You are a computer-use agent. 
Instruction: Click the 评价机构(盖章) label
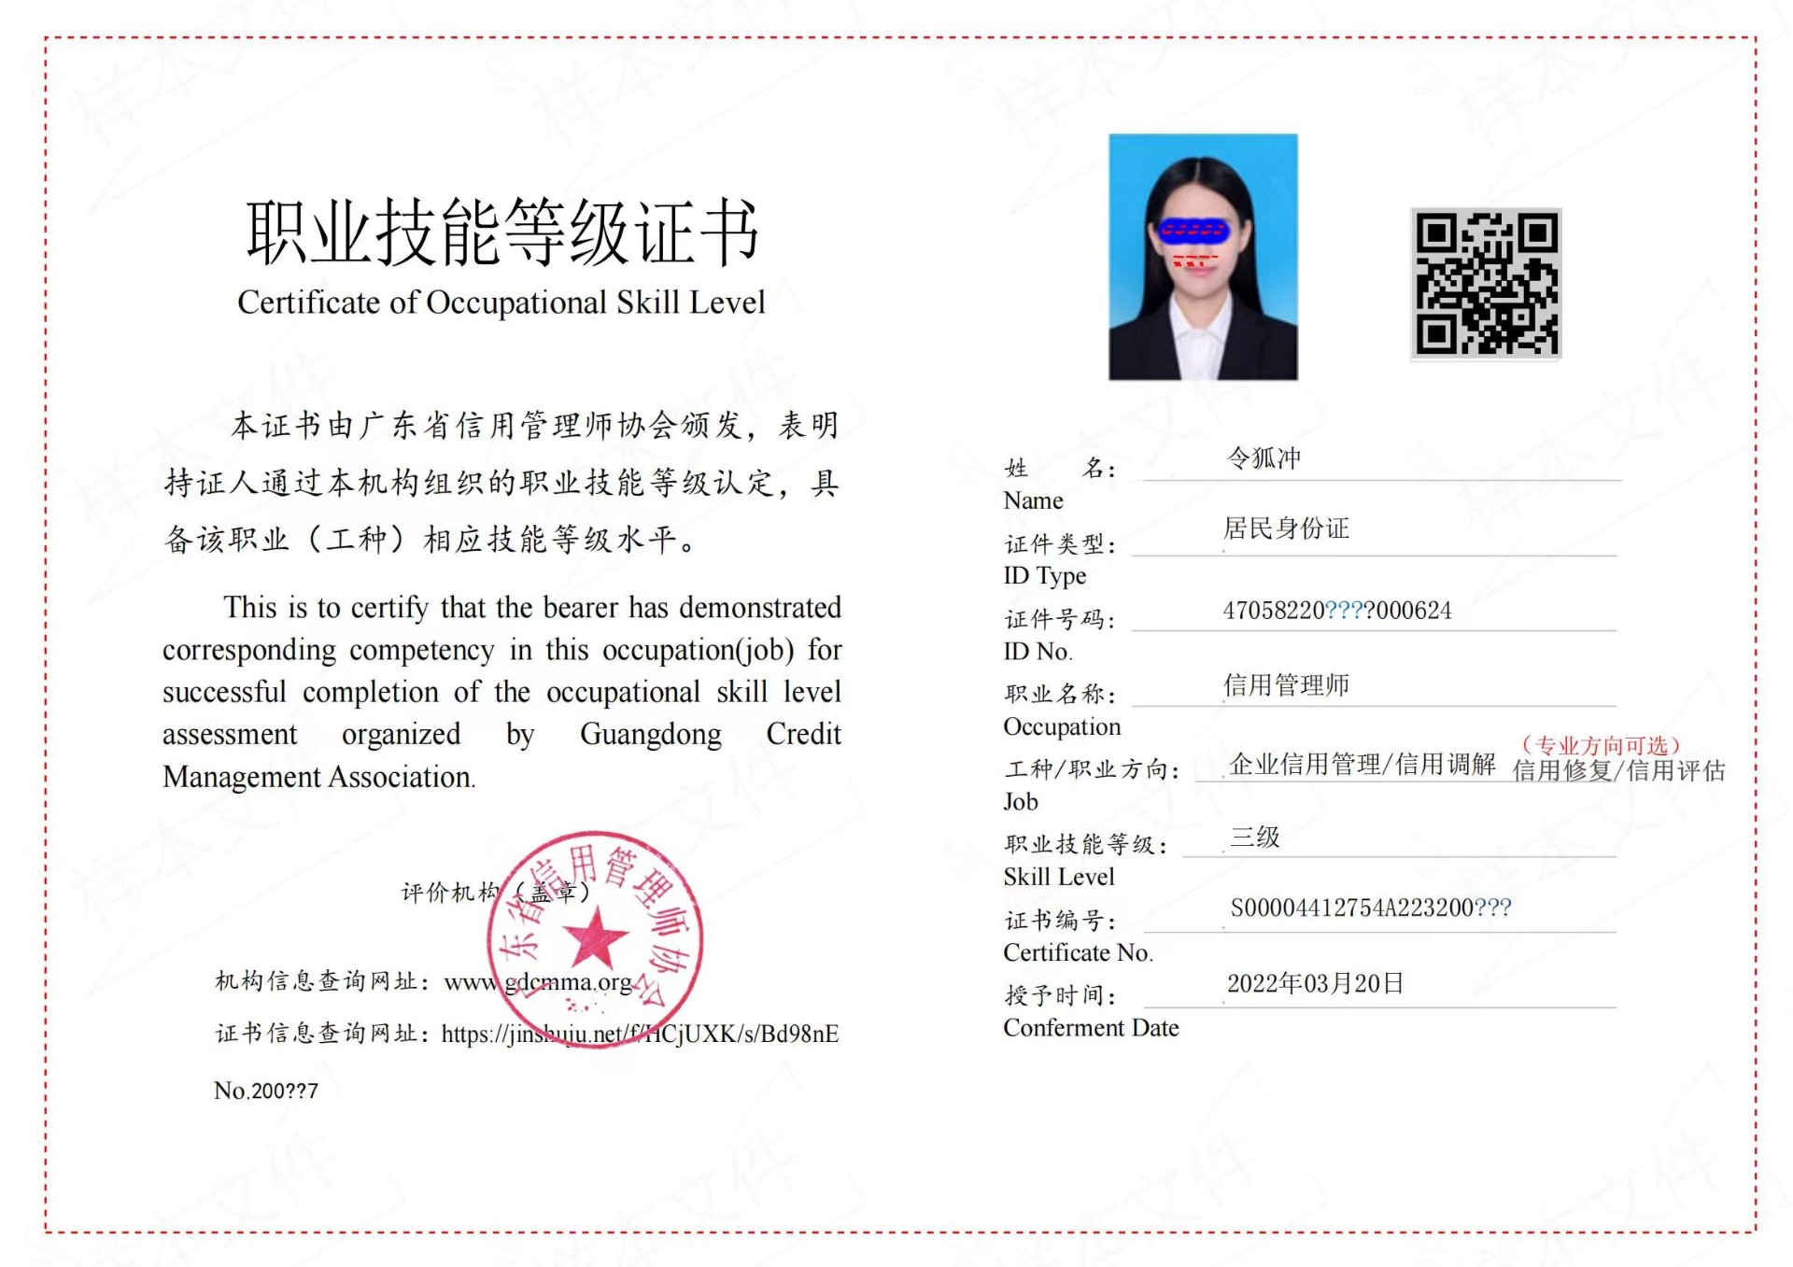pyautogui.click(x=495, y=892)
